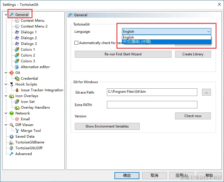Select Issue Tracker Integration in tree
This screenshot has width=224, height=182.
pos(42,90)
